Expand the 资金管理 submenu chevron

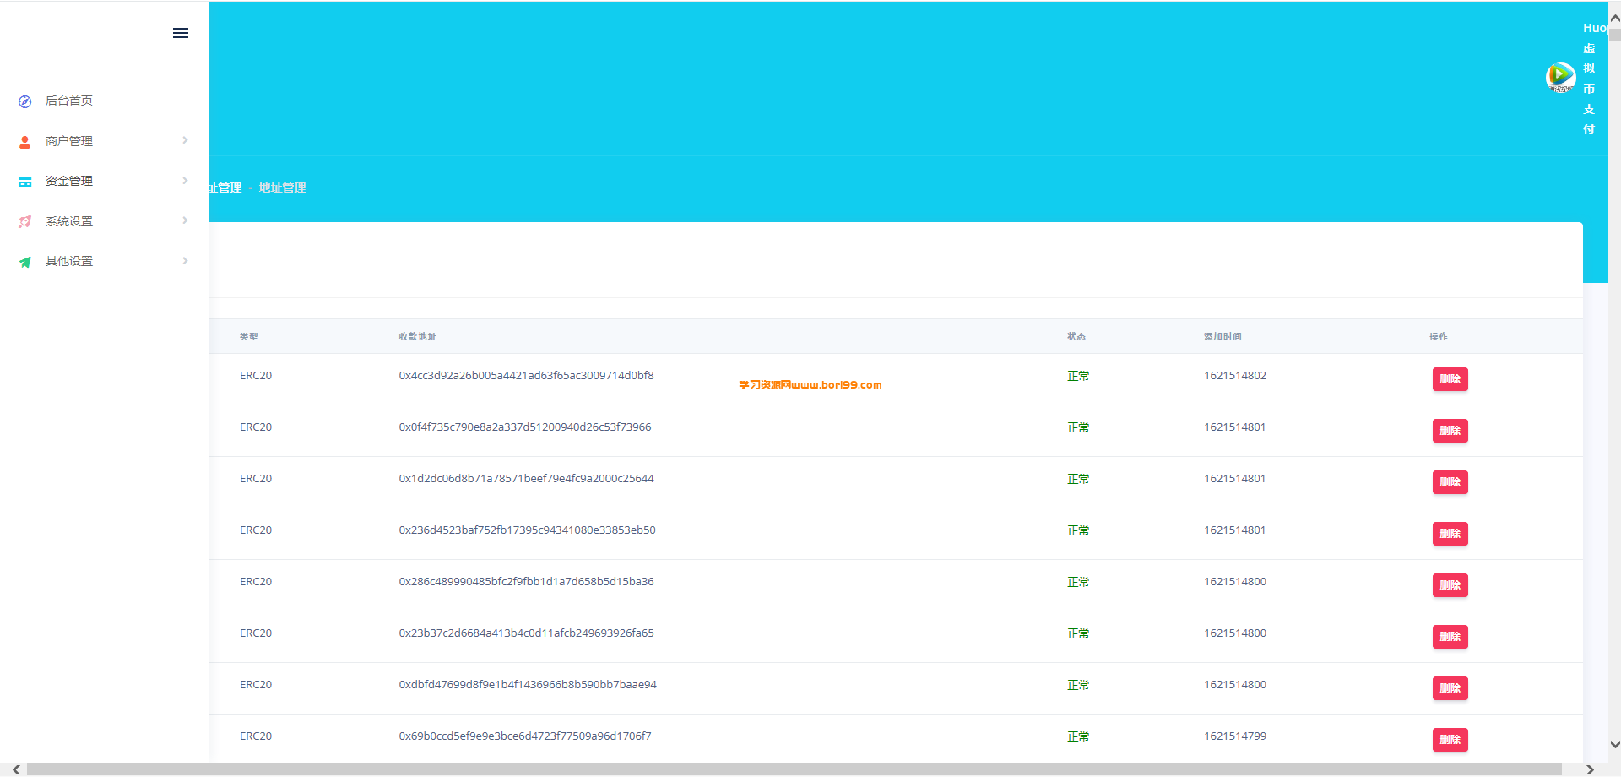[185, 181]
